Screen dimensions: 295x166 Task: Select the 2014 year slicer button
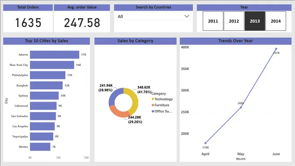point(276,21)
